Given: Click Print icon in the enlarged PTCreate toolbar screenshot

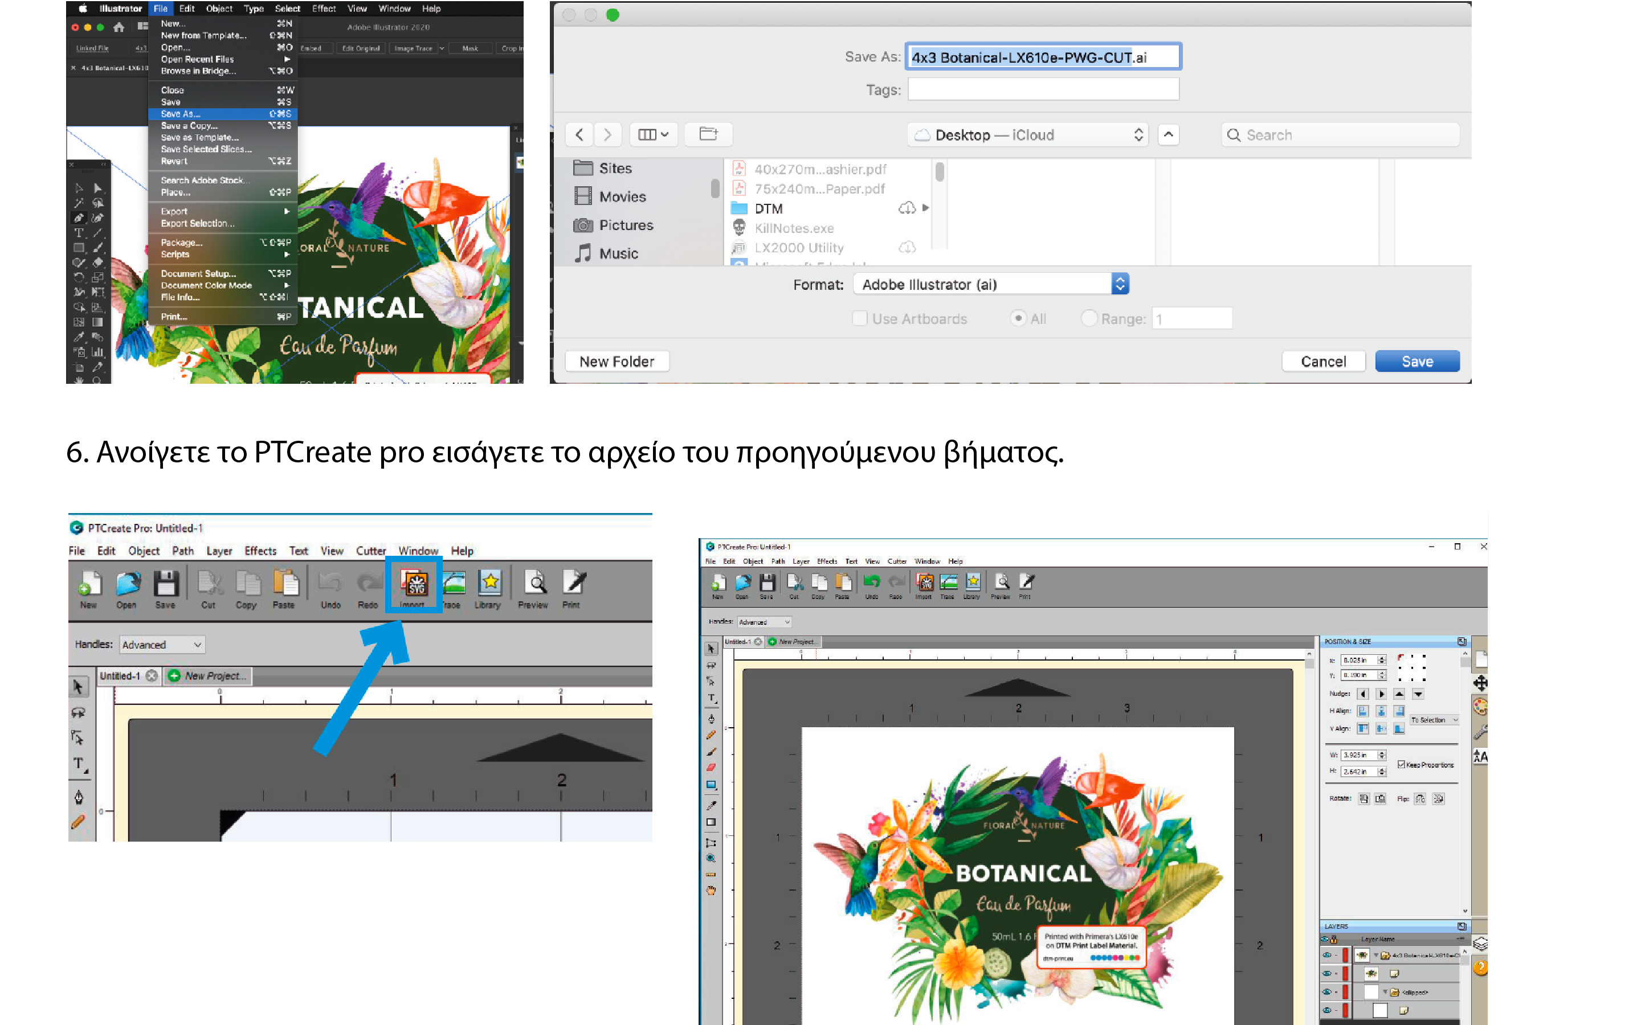Looking at the screenshot, I should [x=573, y=583].
